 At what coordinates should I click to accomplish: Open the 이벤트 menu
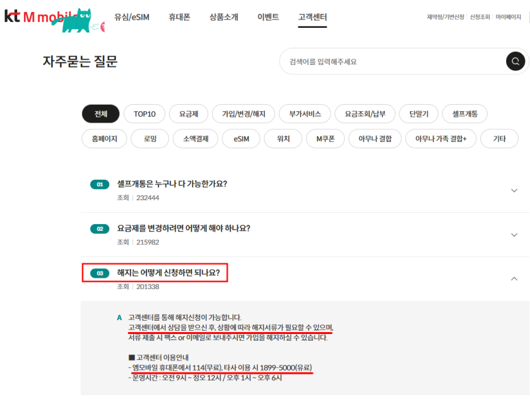pyautogui.click(x=268, y=17)
